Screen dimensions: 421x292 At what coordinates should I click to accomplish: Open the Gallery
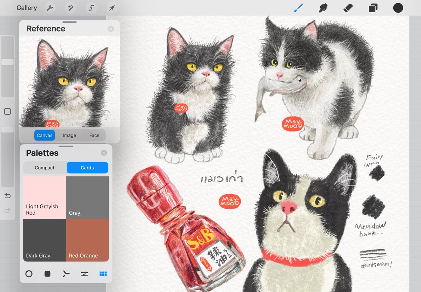[x=27, y=8]
